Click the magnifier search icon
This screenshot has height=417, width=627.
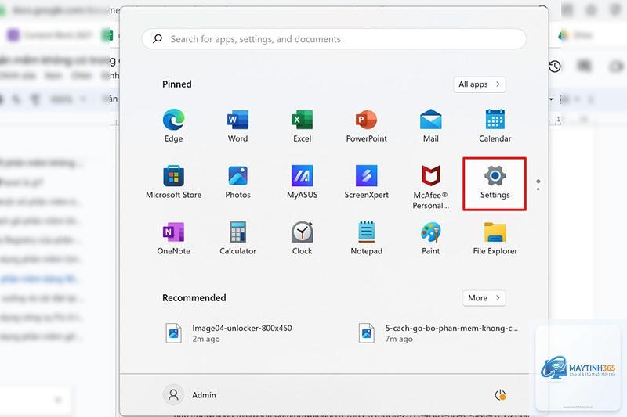158,38
